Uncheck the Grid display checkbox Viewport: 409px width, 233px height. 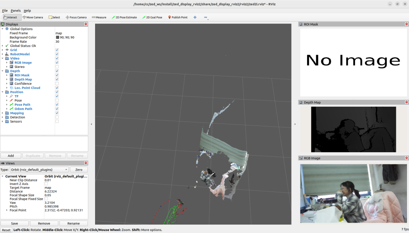click(57, 50)
